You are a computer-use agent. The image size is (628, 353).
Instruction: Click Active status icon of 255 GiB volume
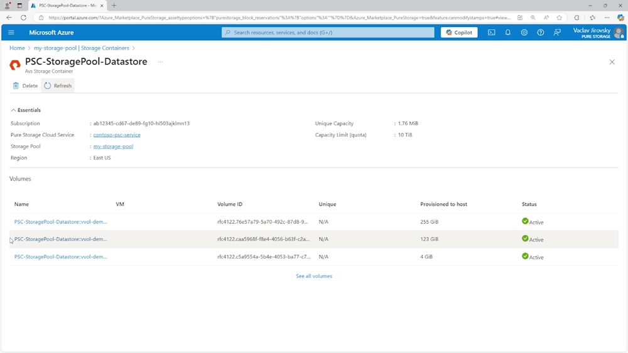point(525,221)
